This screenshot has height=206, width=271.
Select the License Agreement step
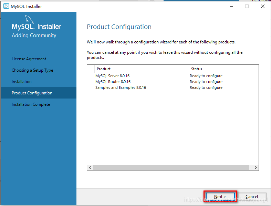point(29,59)
